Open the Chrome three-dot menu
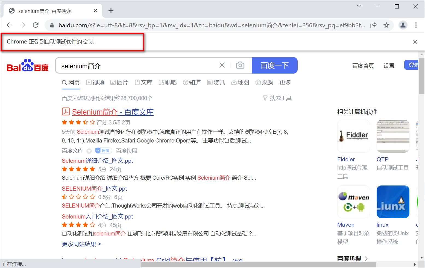Screen dimensions: 425x268 pyautogui.click(x=416, y=25)
